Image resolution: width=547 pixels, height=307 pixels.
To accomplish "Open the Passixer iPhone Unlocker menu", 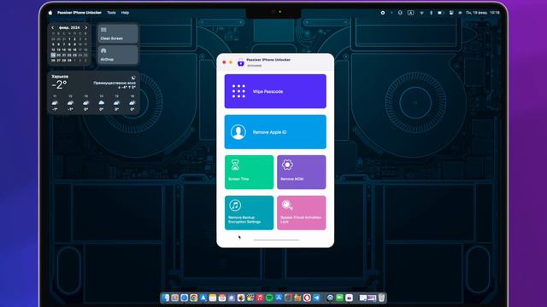I will pos(79,13).
